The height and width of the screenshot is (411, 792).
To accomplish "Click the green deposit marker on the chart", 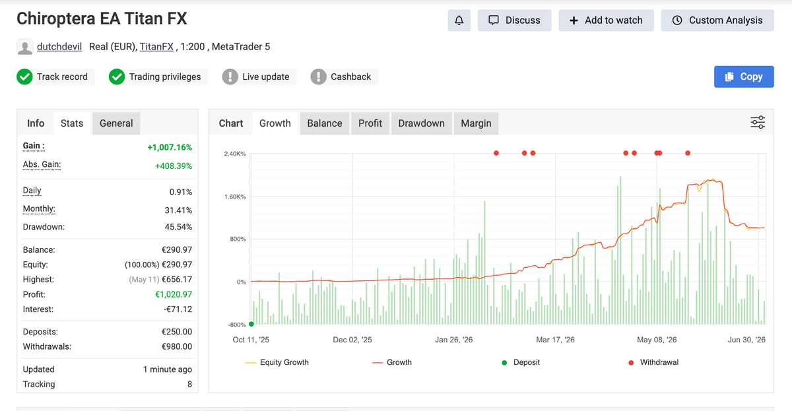I will point(251,324).
